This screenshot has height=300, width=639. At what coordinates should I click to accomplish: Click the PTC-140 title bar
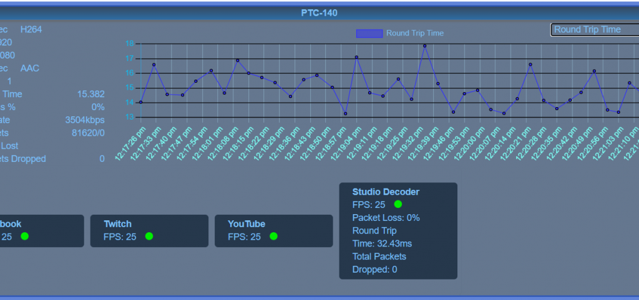(x=319, y=13)
